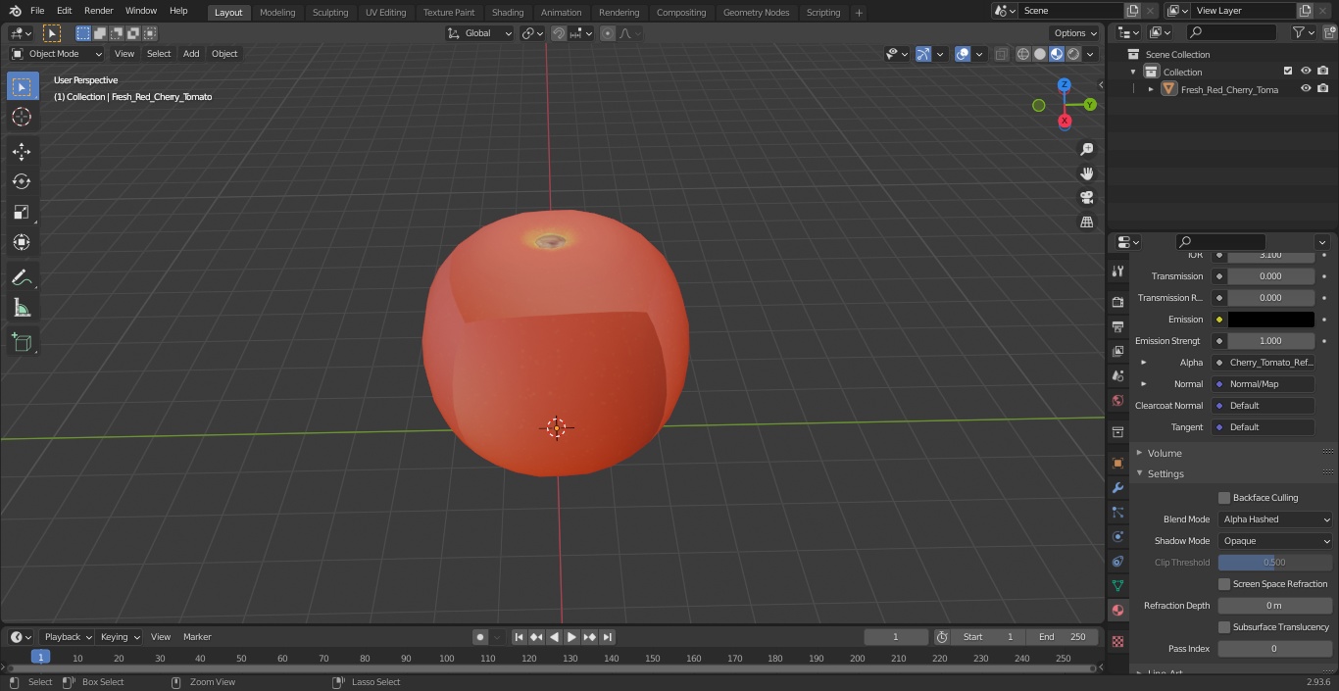Switch to the UV Editing workspace tab

point(385,12)
